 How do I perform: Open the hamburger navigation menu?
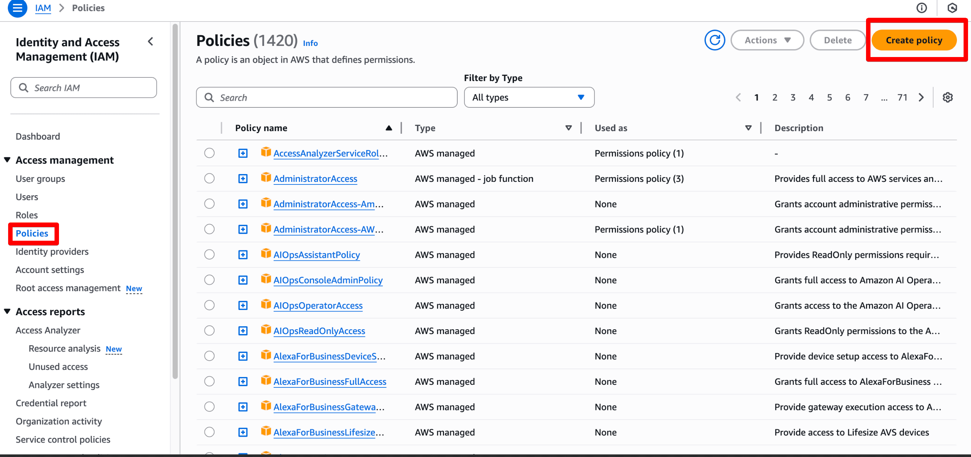(17, 8)
